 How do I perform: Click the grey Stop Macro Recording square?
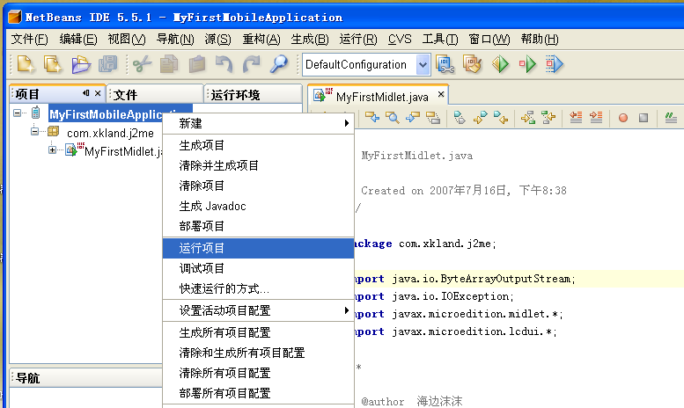644,118
